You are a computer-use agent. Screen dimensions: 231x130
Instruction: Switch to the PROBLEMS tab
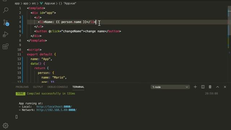pos(22,87)
